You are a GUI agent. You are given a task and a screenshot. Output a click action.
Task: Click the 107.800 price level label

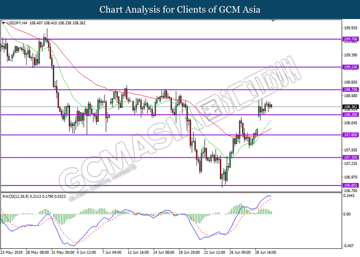point(350,135)
